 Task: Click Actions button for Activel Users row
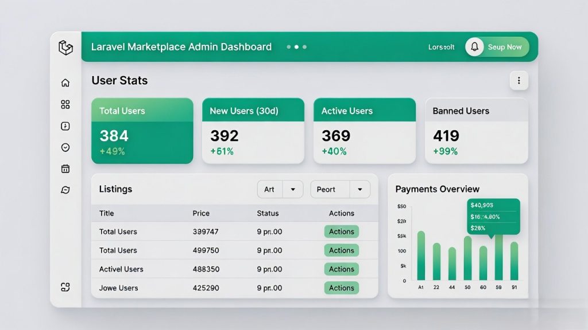coord(342,269)
